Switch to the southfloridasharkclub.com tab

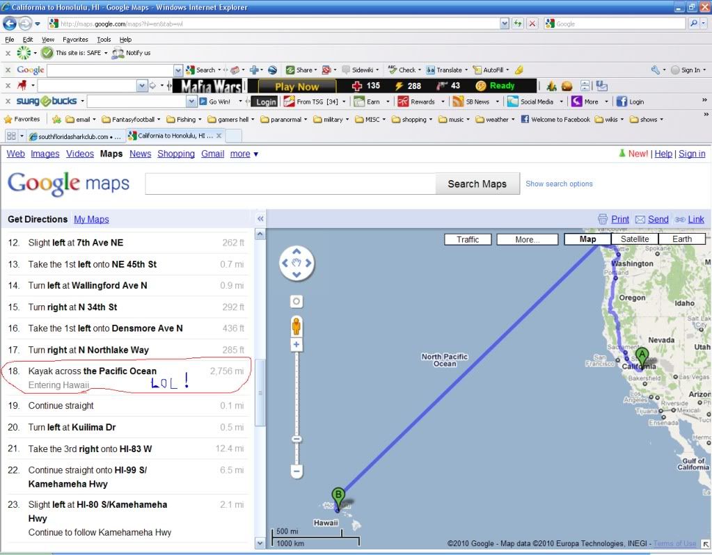73,136
